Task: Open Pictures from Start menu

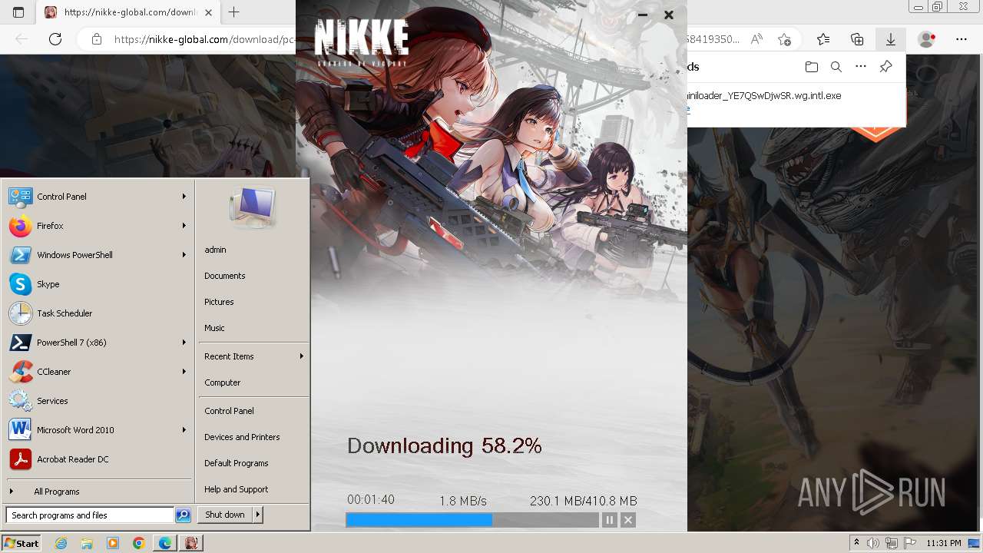Action: (x=219, y=302)
